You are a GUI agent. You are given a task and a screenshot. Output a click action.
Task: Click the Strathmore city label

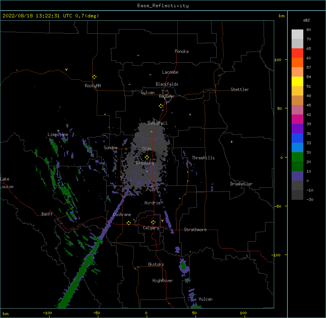pyautogui.click(x=195, y=230)
